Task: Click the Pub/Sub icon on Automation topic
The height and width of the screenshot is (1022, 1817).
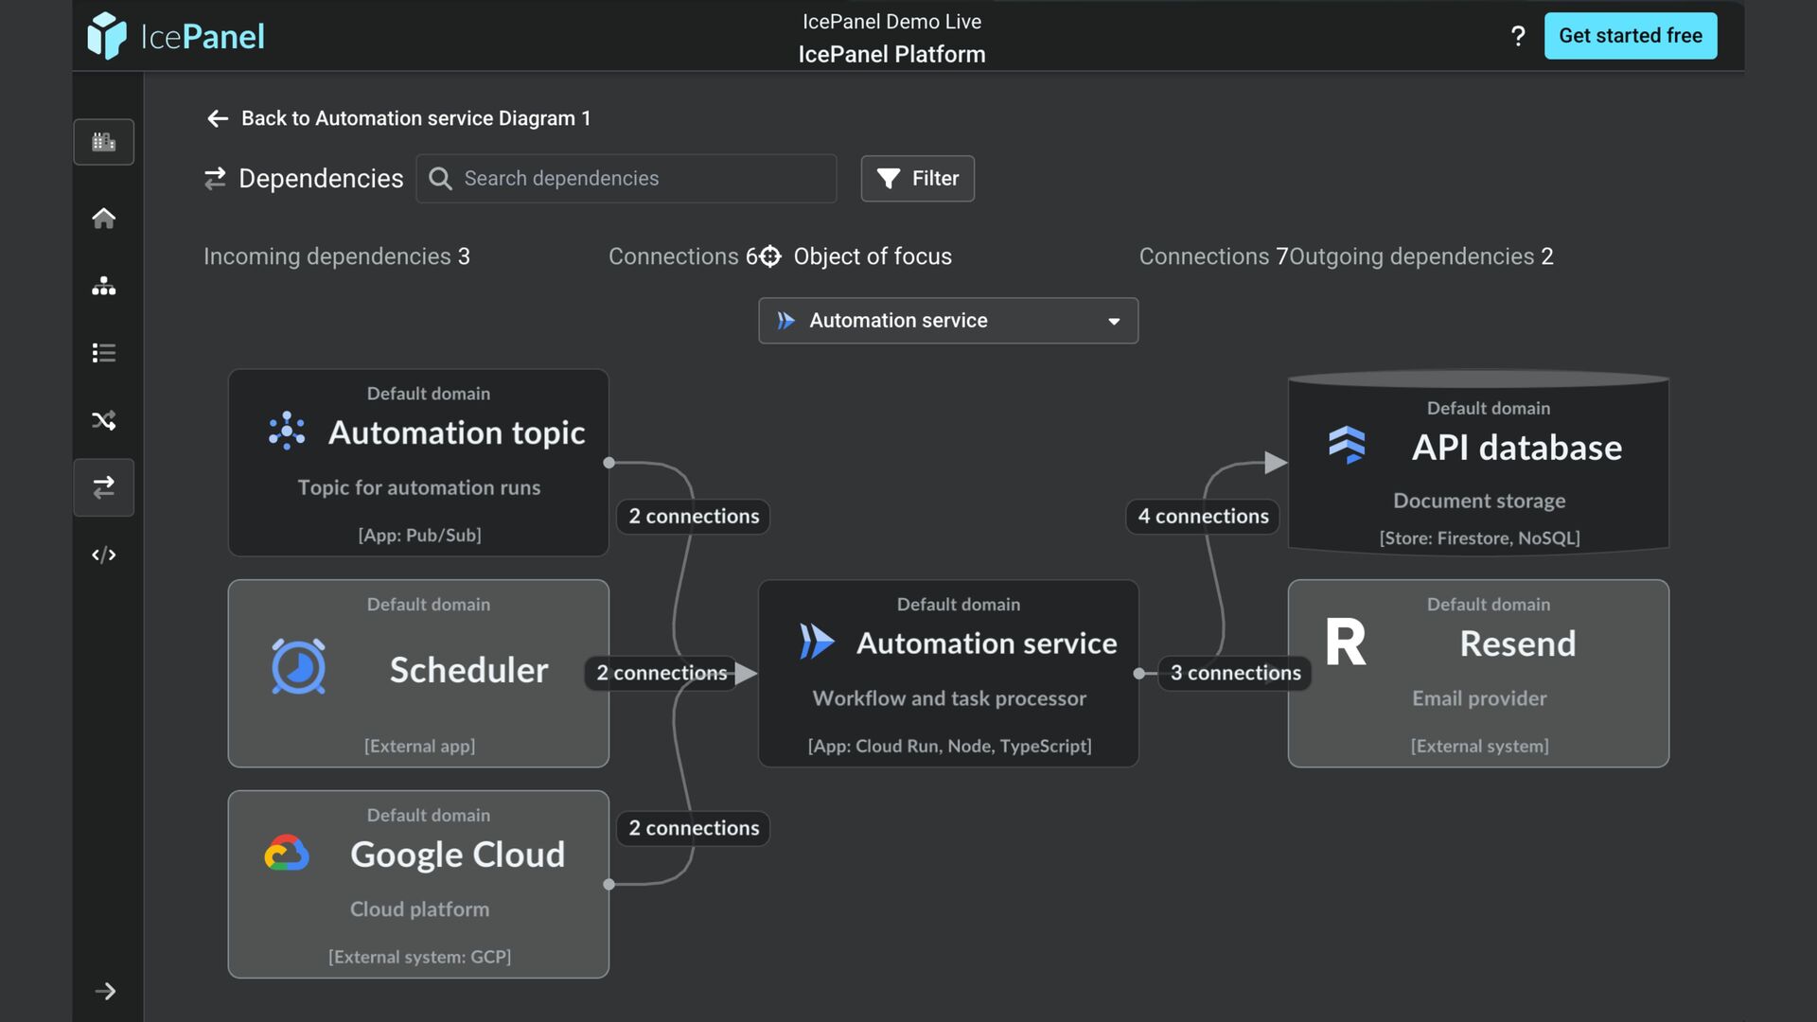Action: click(x=287, y=431)
